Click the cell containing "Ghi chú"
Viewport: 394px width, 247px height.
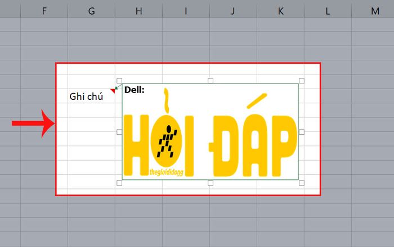tap(91, 96)
